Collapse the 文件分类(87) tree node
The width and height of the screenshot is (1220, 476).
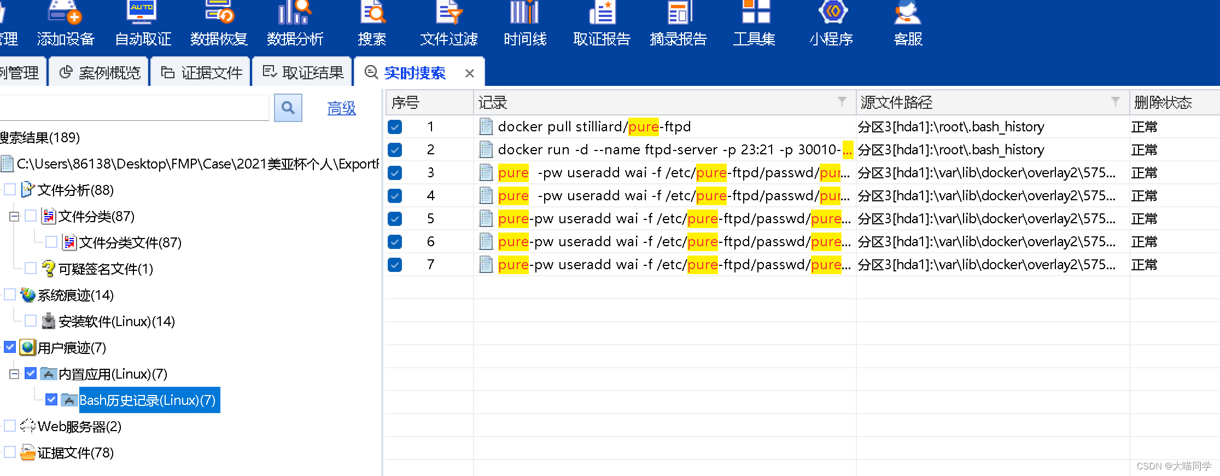[x=14, y=217]
